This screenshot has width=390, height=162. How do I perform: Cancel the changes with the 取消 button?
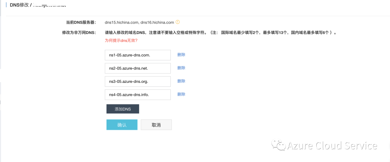(156, 125)
